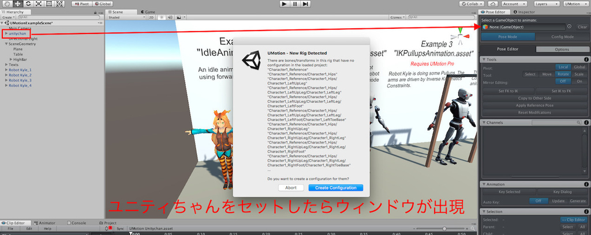Open the Gizmos dropdown
The image size is (591, 235).
point(397,17)
